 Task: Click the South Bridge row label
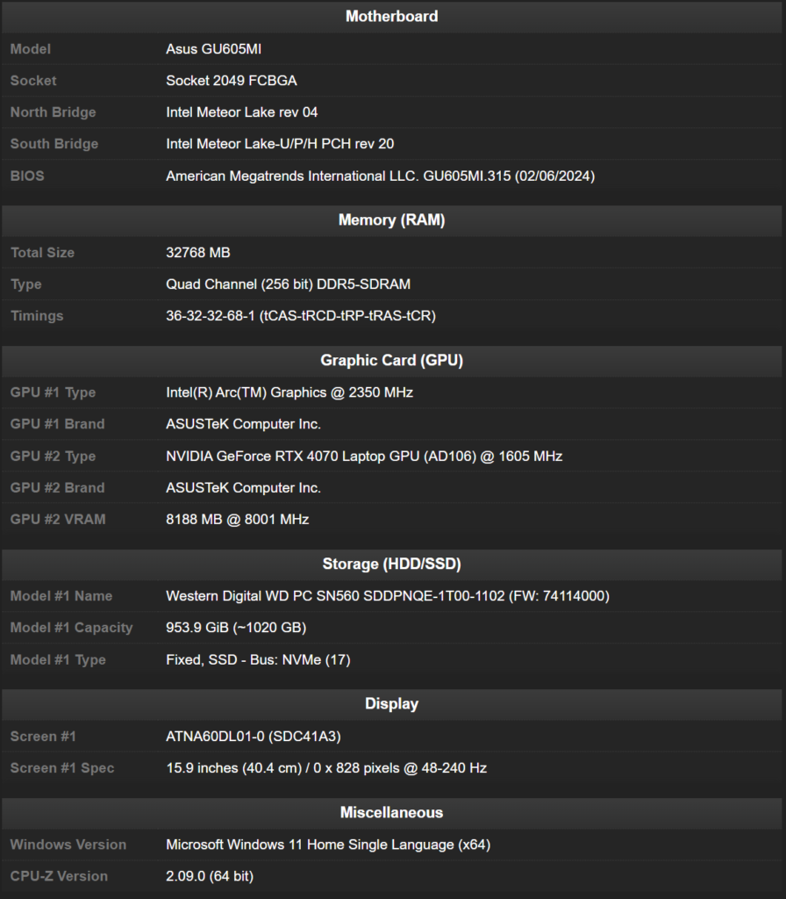[54, 144]
